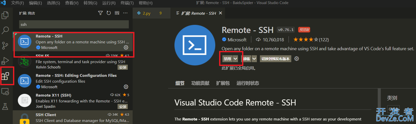Select Remote X11 (SSH) extension entry

click(73, 101)
